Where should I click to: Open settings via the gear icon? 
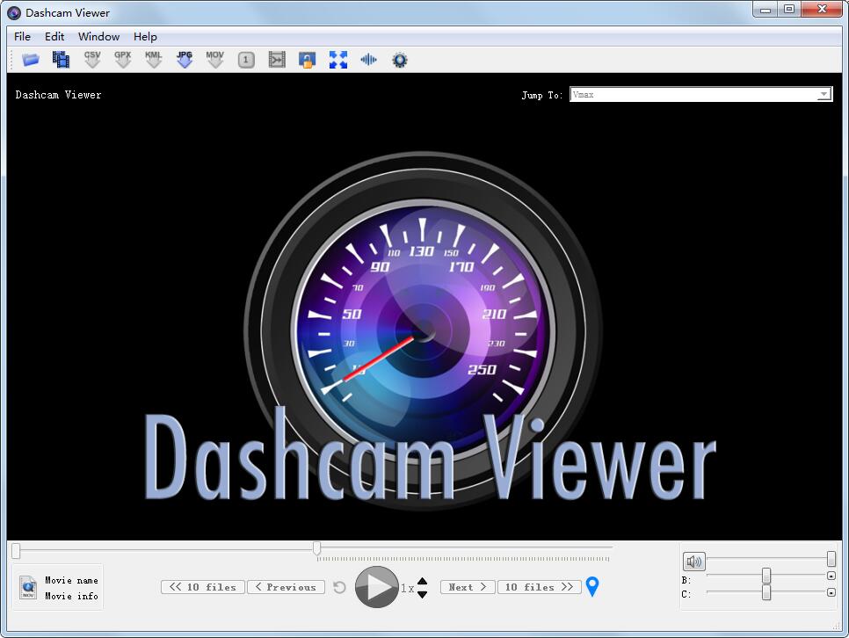tap(398, 59)
